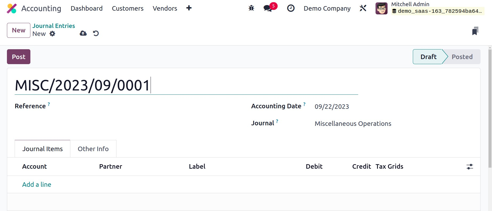
Task: Open the activities clock icon
Action: pos(291,8)
